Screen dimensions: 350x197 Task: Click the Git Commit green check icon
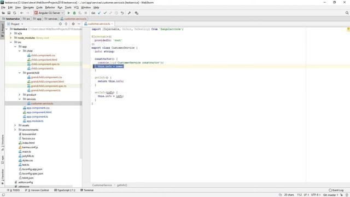click(105, 13)
